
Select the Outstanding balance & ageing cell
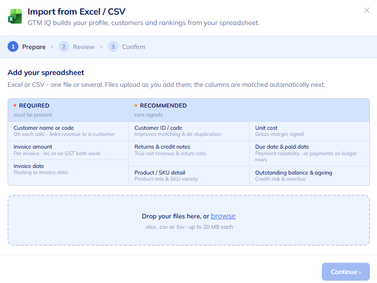tap(310, 176)
